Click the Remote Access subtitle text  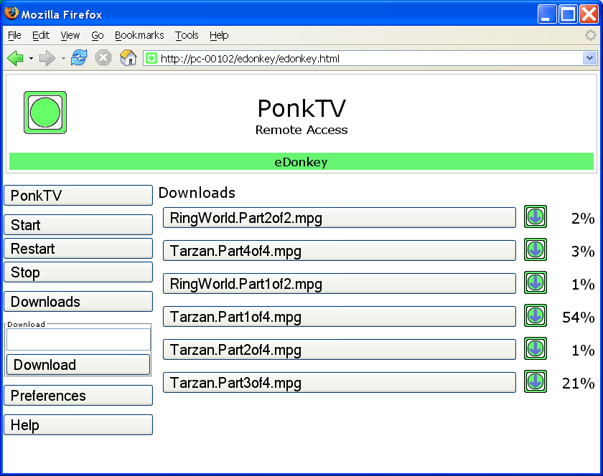coord(301,130)
